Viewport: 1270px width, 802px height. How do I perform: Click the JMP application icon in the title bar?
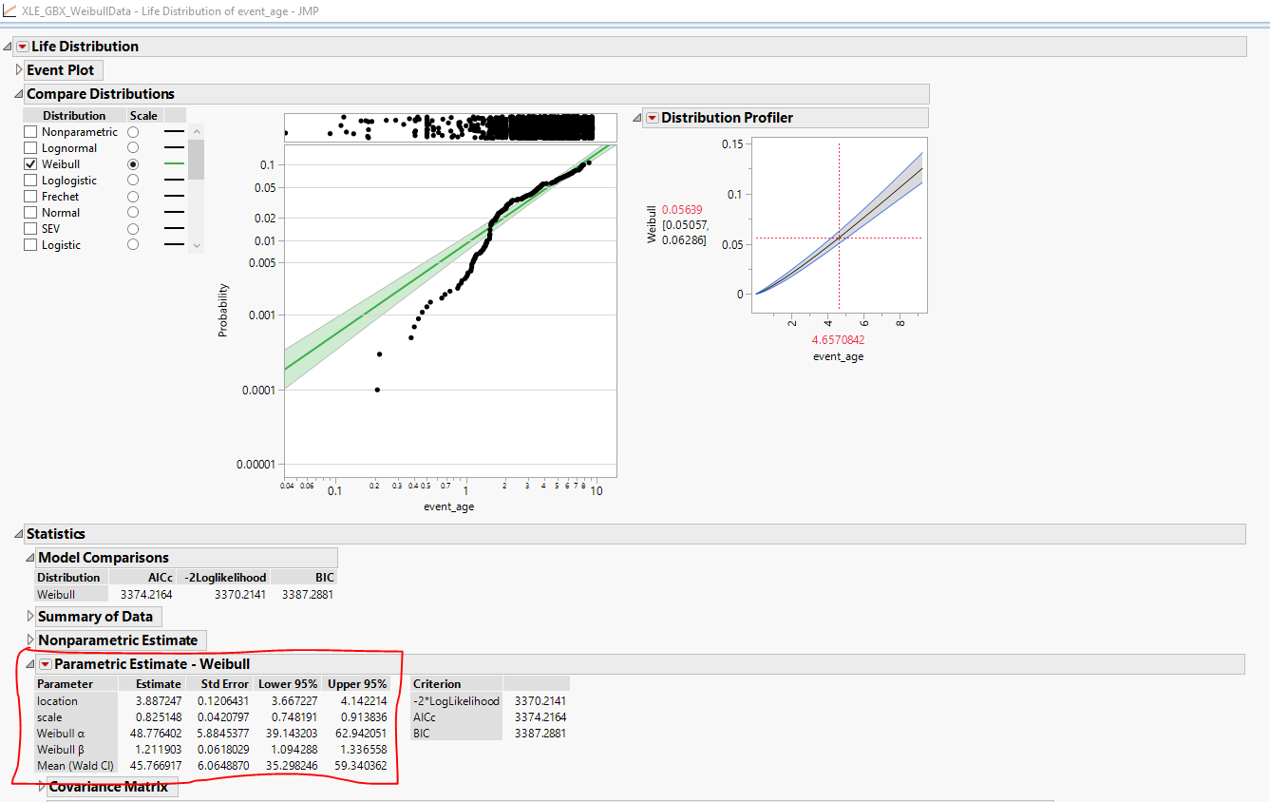pyautogui.click(x=10, y=10)
